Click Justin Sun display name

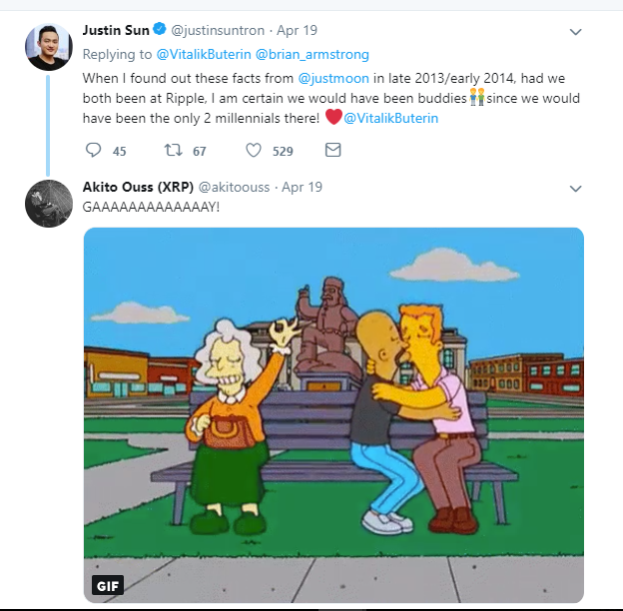115,31
